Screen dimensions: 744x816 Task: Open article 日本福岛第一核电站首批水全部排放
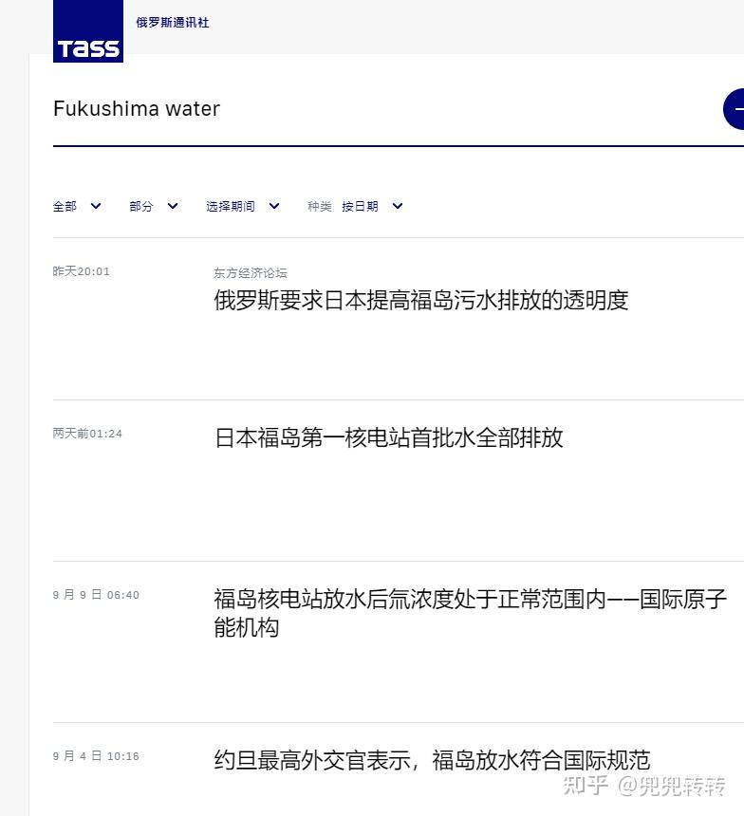click(389, 437)
